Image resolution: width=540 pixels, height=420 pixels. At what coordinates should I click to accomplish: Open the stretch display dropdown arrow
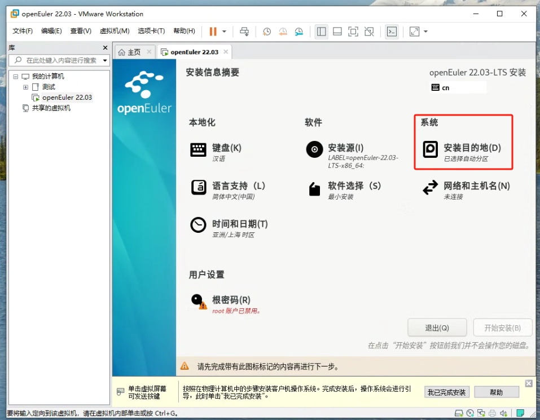(425, 32)
